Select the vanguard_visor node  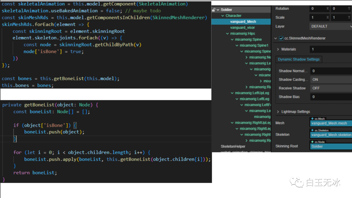pyautogui.click(x=242, y=28)
